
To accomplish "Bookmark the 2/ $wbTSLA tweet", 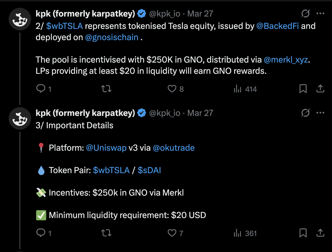I will pos(303,89).
